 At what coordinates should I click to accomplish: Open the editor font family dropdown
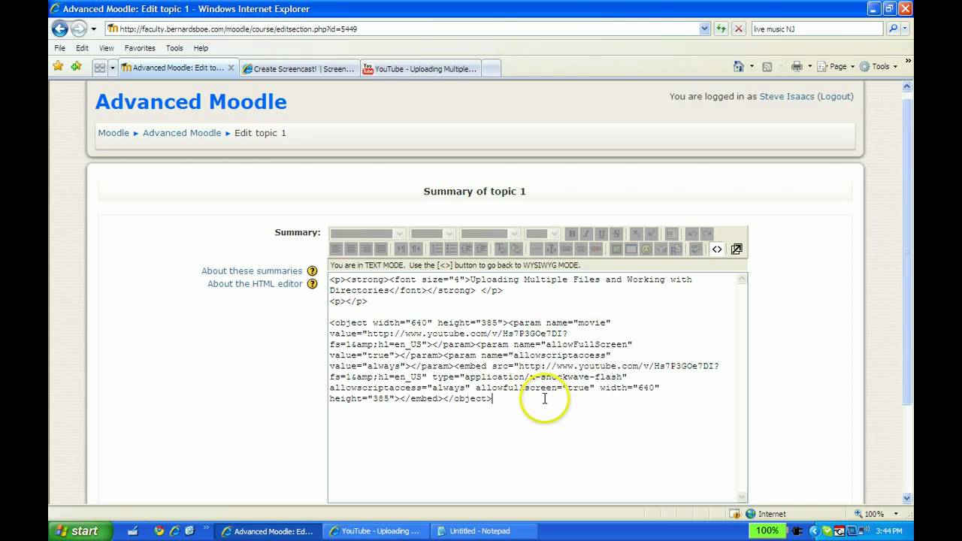(x=367, y=234)
